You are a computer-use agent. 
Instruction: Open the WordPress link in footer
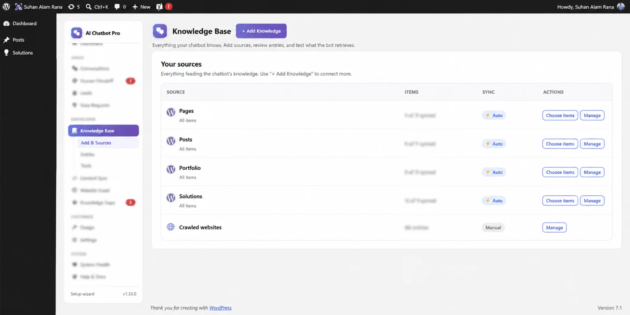[x=220, y=308]
